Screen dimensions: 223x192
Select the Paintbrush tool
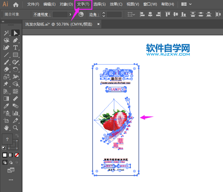click(6, 62)
